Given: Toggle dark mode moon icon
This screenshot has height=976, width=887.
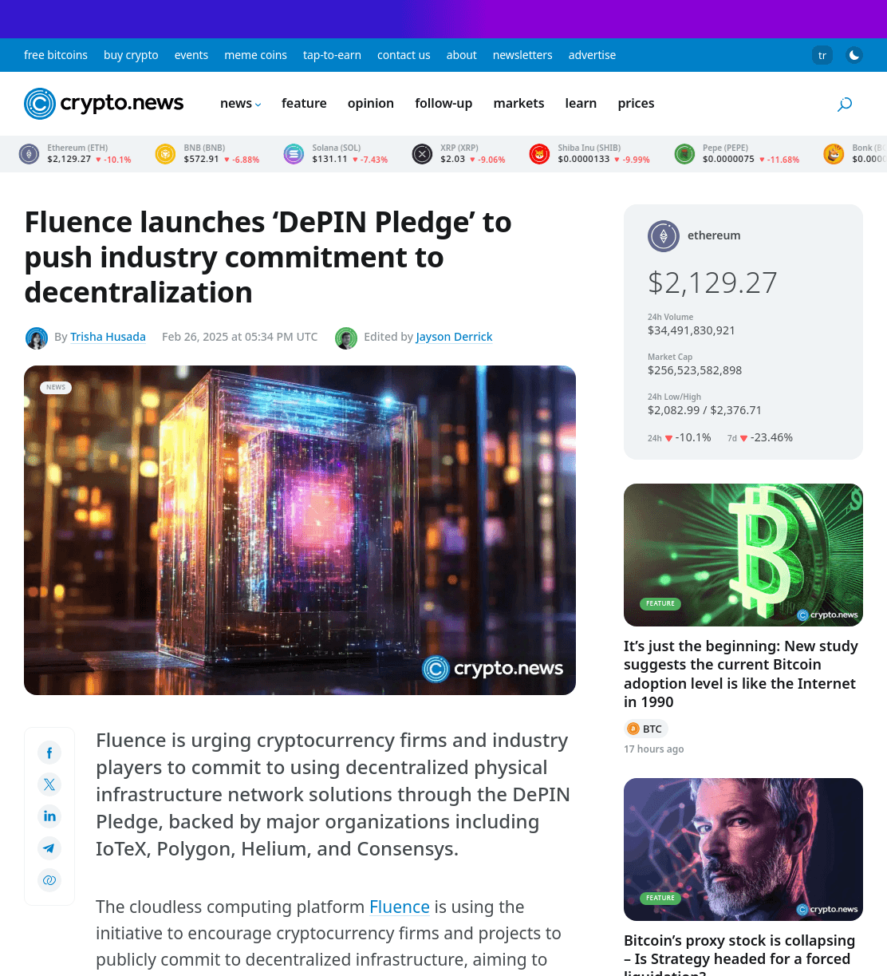Looking at the screenshot, I should (854, 55).
